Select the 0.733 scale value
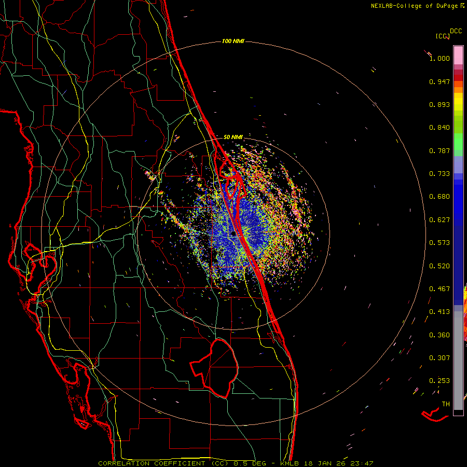Image resolution: width=467 pixels, height=467 pixels. coord(439,174)
